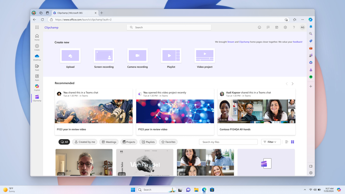The height and width of the screenshot is (194, 345).
Task: Open the Microsoft 365 app launcher grid
Action: (x=37, y=27)
